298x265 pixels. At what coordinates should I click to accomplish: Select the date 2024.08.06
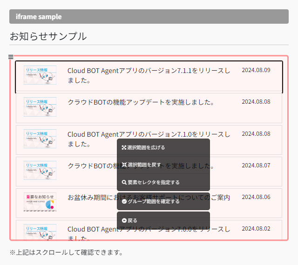point(256,197)
